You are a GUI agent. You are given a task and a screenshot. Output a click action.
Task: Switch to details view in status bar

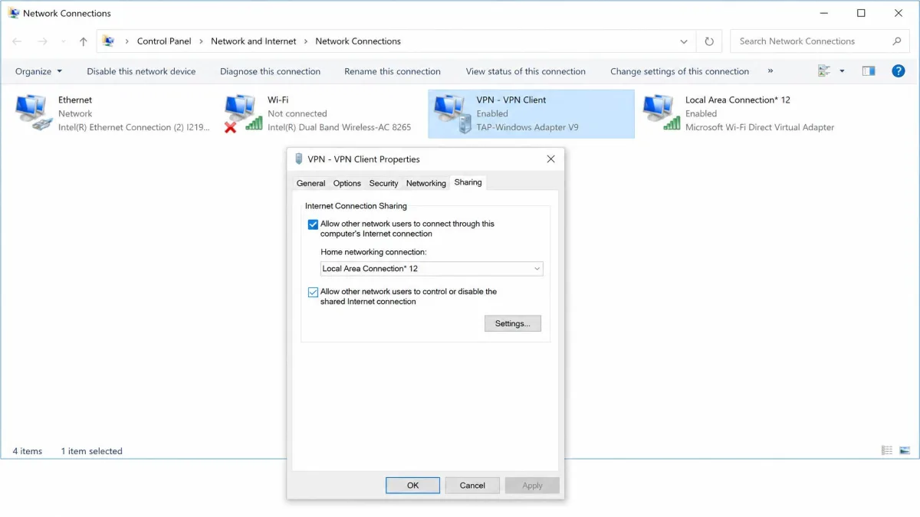887,450
